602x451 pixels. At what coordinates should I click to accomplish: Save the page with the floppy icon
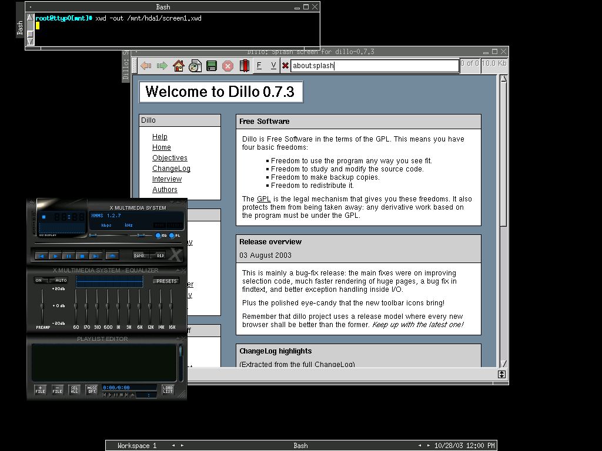212,66
